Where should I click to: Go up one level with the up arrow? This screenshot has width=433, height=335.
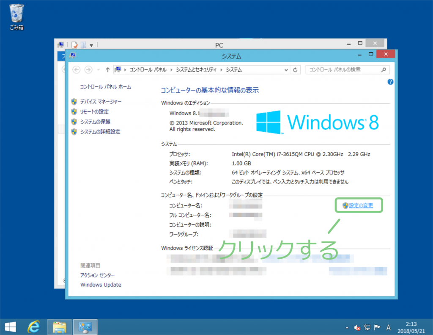[108, 70]
